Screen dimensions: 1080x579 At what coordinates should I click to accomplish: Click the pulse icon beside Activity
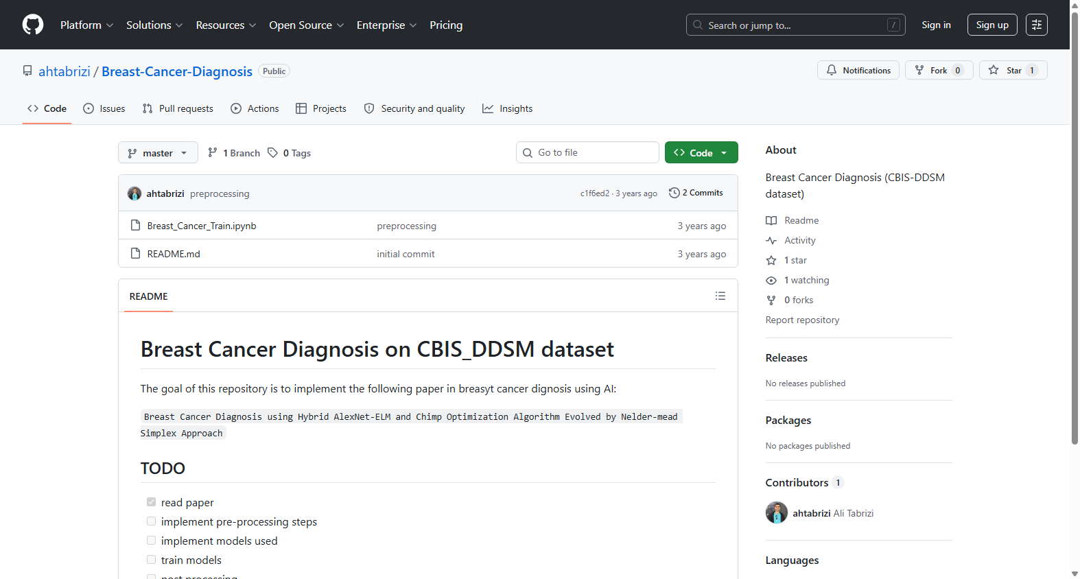pos(771,240)
